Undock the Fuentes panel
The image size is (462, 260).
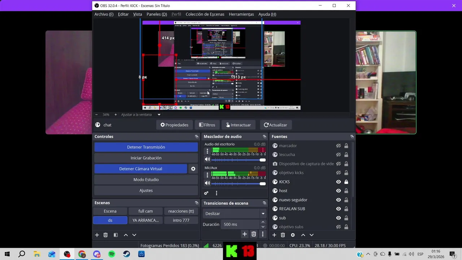(352, 136)
